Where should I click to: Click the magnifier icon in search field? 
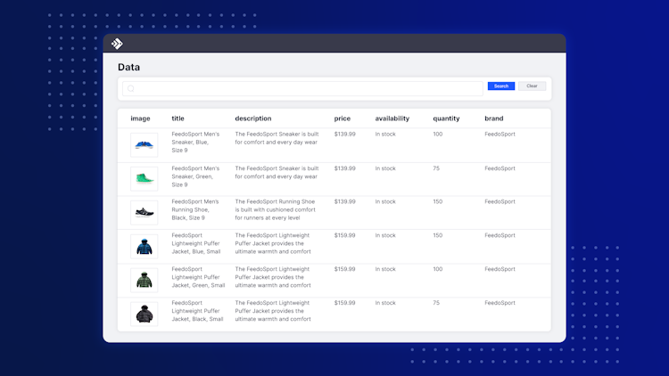click(131, 89)
